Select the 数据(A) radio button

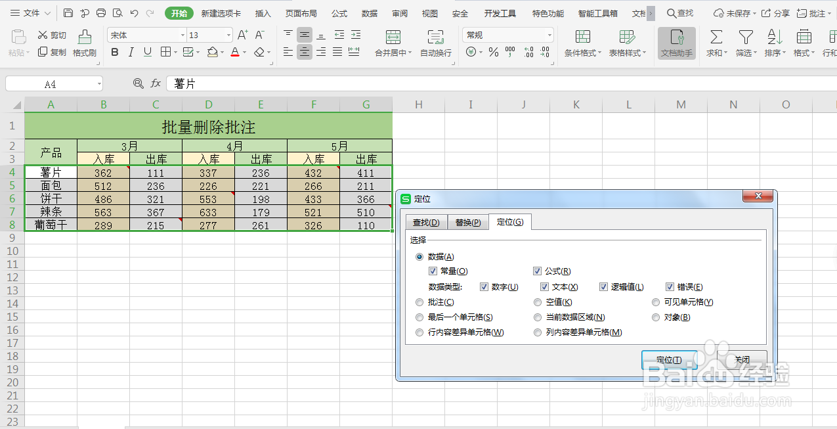(419, 257)
